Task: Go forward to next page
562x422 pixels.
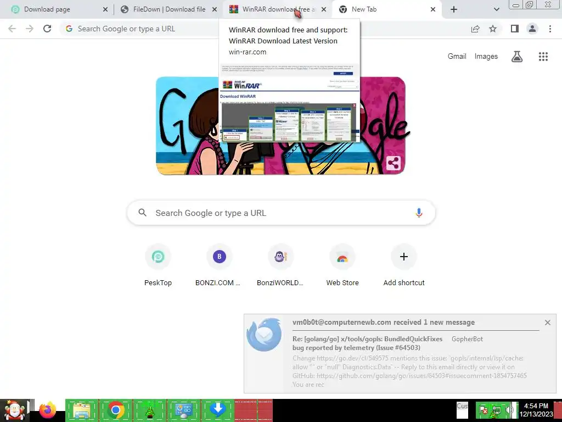Action: pos(30,29)
